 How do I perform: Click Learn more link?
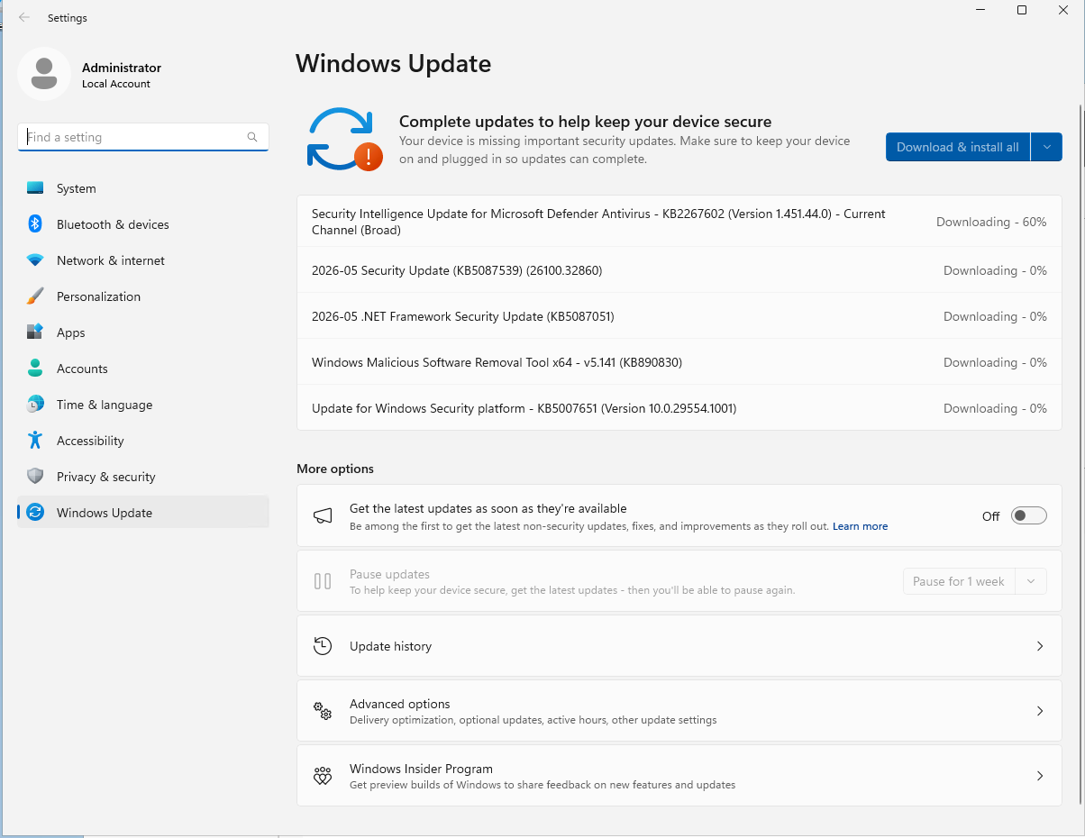click(x=860, y=526)
